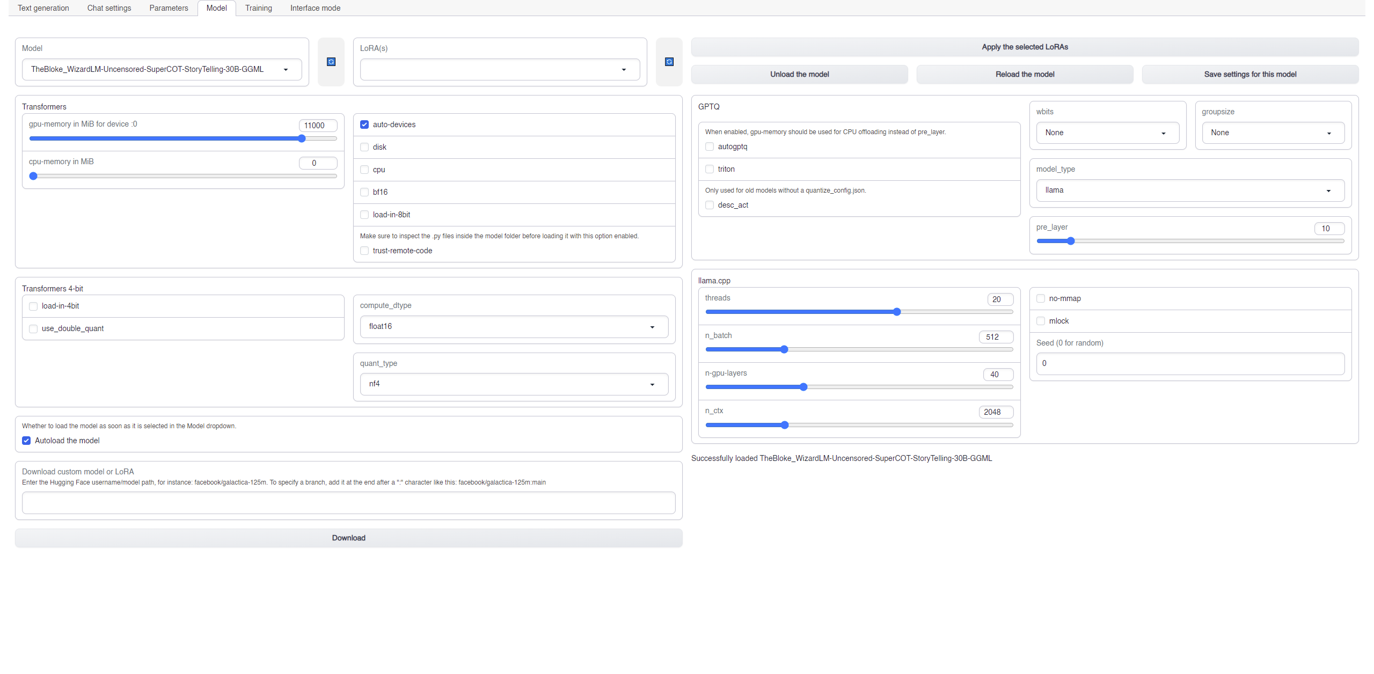Enable triton in the GPTQ section

click(709, 169)
